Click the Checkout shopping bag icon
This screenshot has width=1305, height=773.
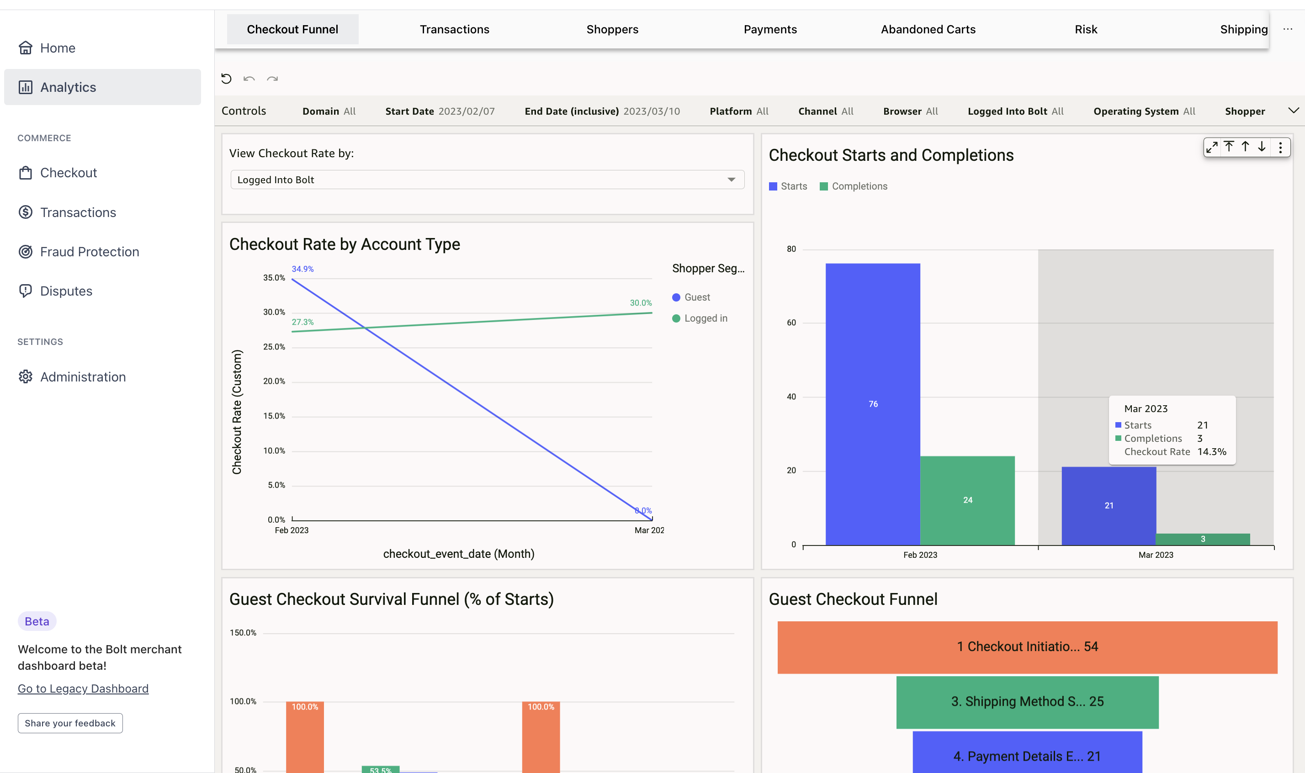(26, 172)
